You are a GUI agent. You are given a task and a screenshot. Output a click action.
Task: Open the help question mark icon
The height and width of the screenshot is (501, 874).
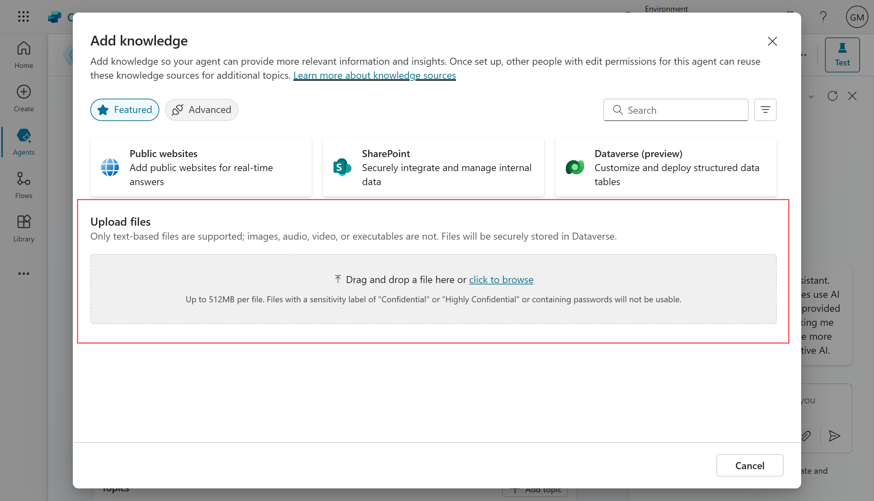coord(823,17)
